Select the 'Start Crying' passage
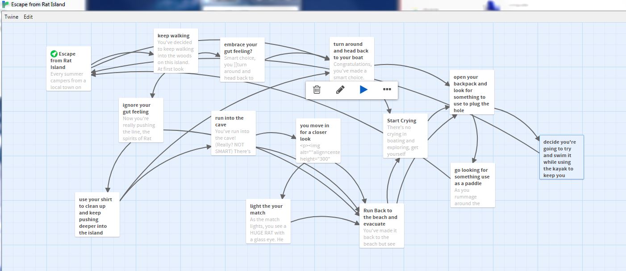 click(405, 136)
